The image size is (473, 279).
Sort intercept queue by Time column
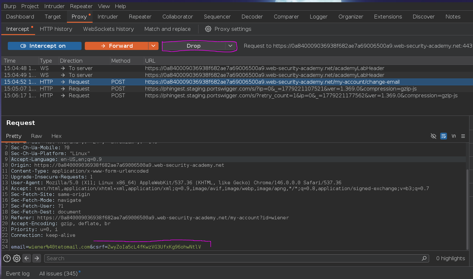pyautogui.click(x=19, y=61)
